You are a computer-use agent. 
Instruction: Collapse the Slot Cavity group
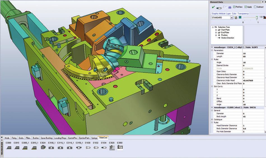(x=212, y=86)
